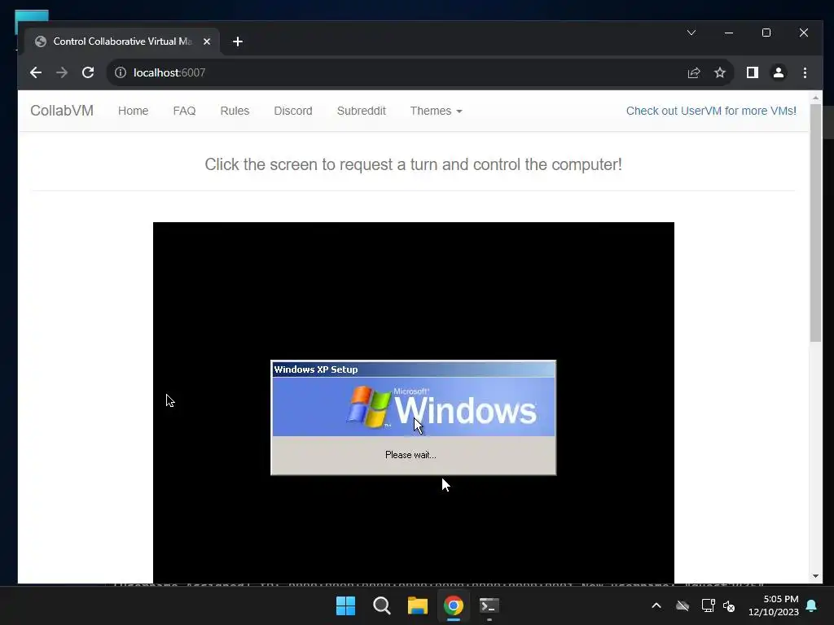
Task: Click the page scrollbar up arrow
Action: coord(815,98)
